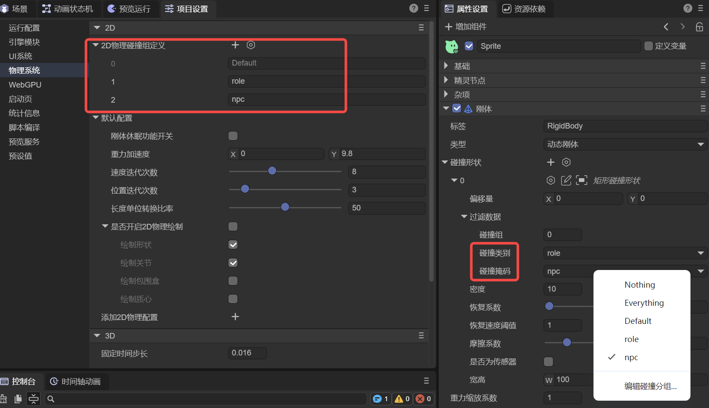Select Everything in the mask menu
Screen dimensions: 709x408
pyautogui.click(x=644, y=303)
